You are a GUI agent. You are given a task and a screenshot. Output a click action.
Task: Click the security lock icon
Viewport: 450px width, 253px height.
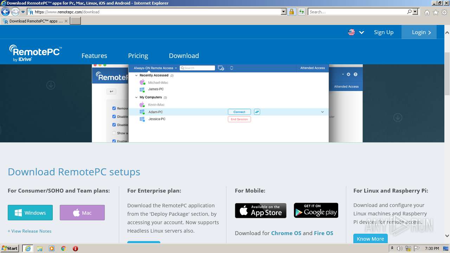(291, 12)
